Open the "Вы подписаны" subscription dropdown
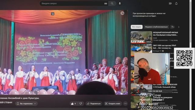The width and height of the screenshot is (195, 110). point(27,104)
